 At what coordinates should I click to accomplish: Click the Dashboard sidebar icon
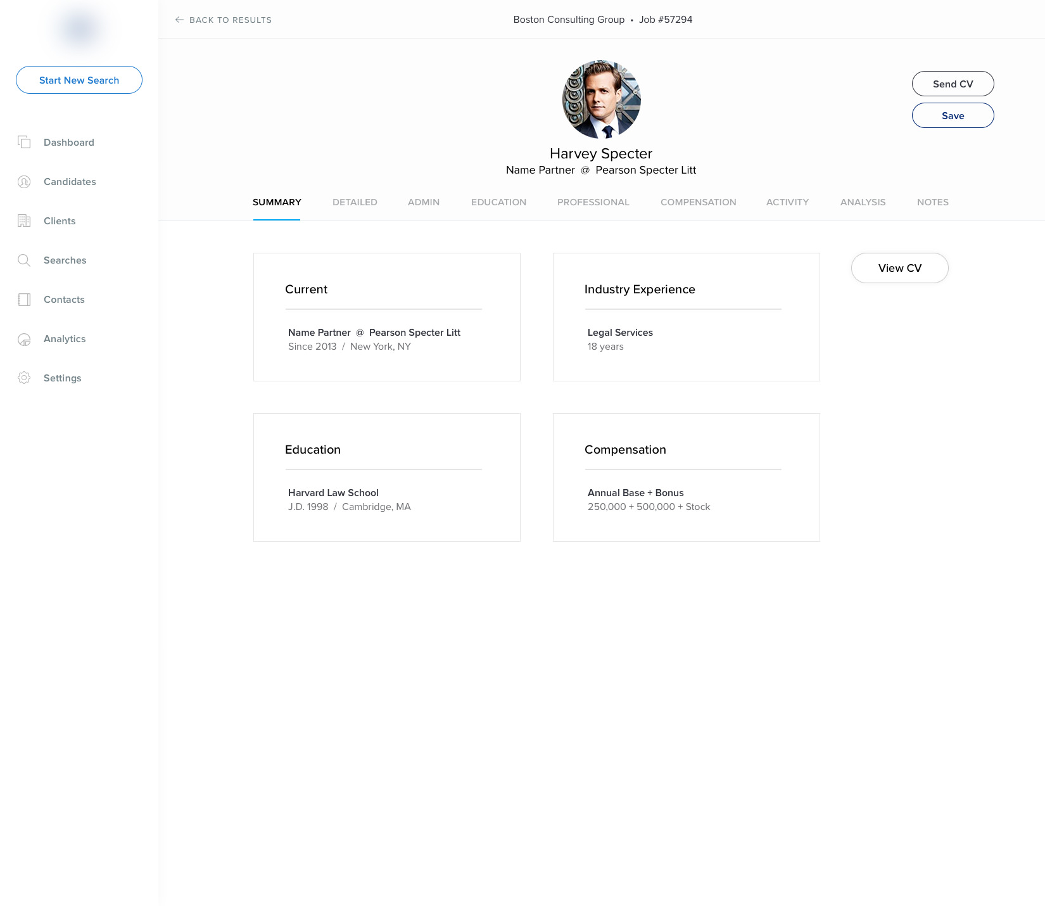[24, 142]
